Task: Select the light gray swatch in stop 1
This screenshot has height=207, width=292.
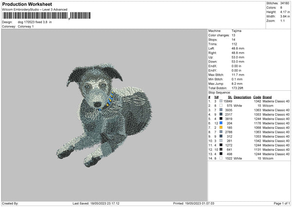Action: coord(221,101)
